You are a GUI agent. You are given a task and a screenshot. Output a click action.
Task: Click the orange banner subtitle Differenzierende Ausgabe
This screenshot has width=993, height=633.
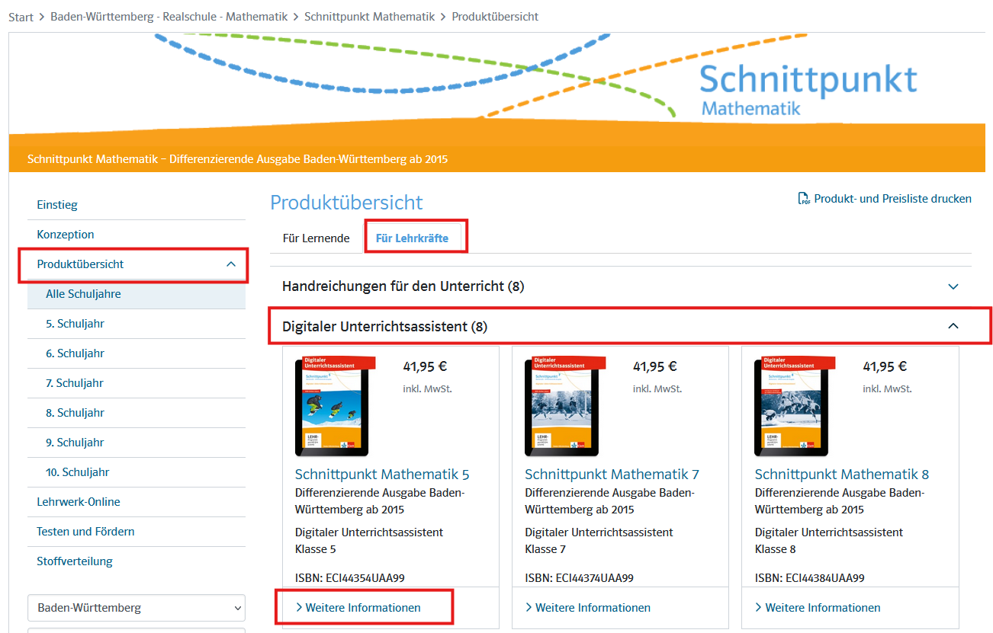(x=237, y=159)
